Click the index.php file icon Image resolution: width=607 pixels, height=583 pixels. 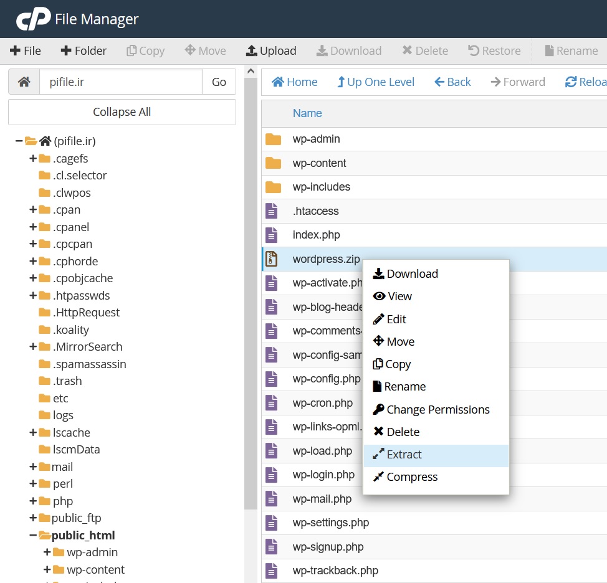(x=271, y=235)
